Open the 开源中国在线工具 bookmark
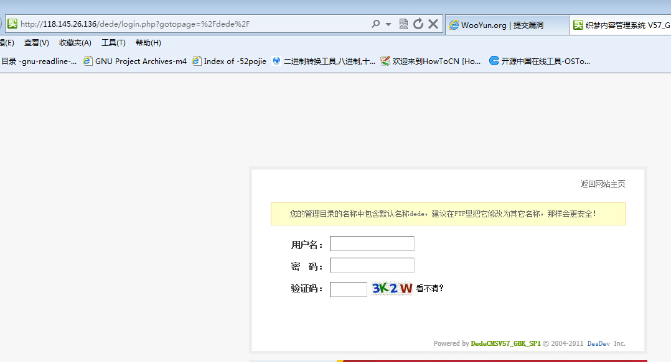The height and width of the screenshot is (362, 671). 540,61
